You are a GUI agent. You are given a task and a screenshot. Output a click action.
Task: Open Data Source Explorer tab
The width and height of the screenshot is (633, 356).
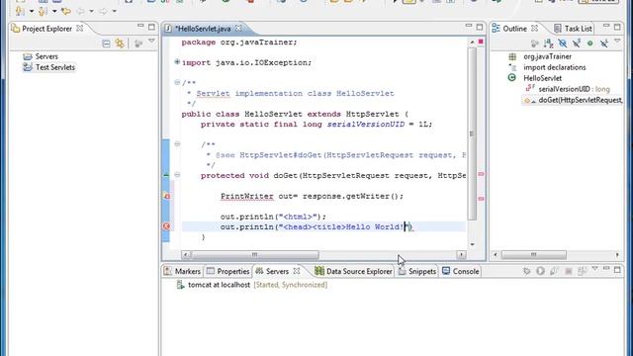click(x=353, y=271)
